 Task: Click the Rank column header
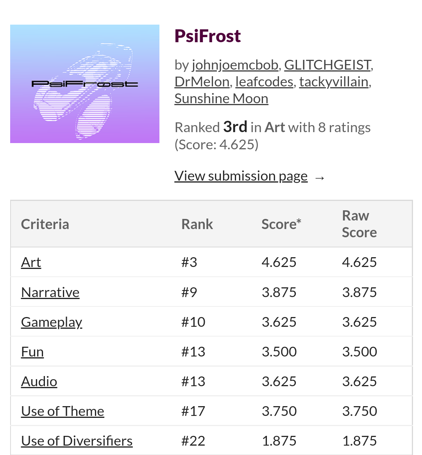pyautogui.click(x=197, y=224)
